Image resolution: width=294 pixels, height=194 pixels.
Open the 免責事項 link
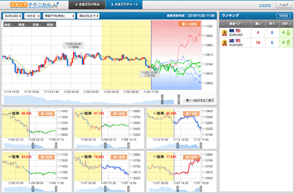(265, 6)
